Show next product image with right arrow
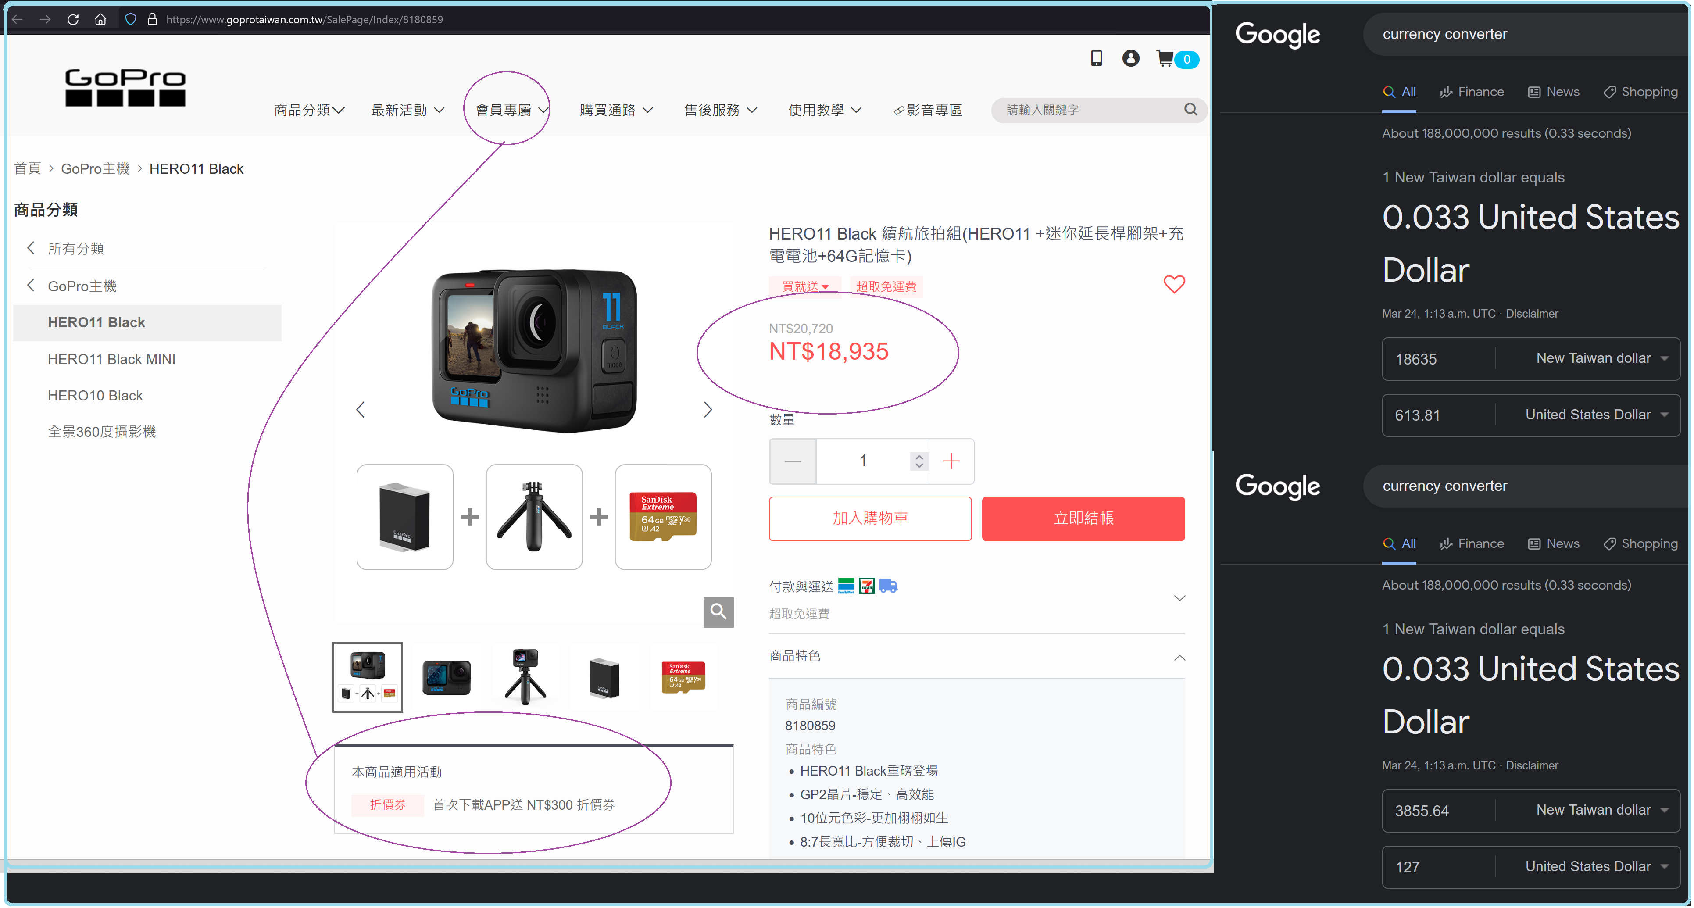The width and height of the screenshot is (1694, 908). click(708, 410)
